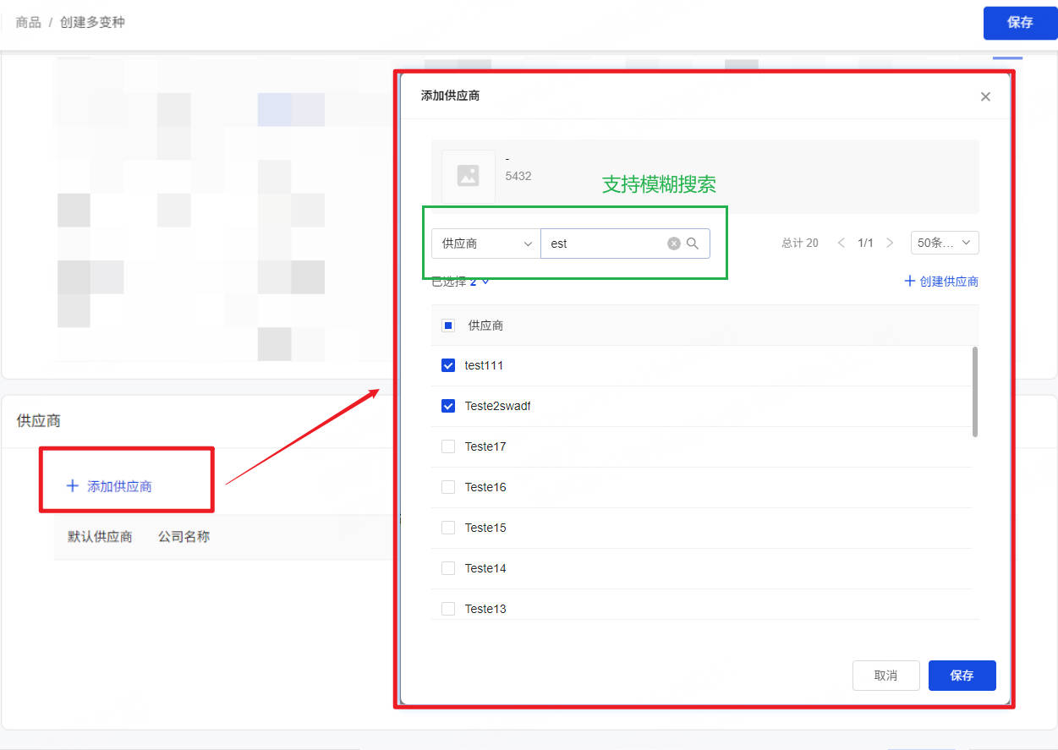Go to the previous page arrow

coord(841,243)
